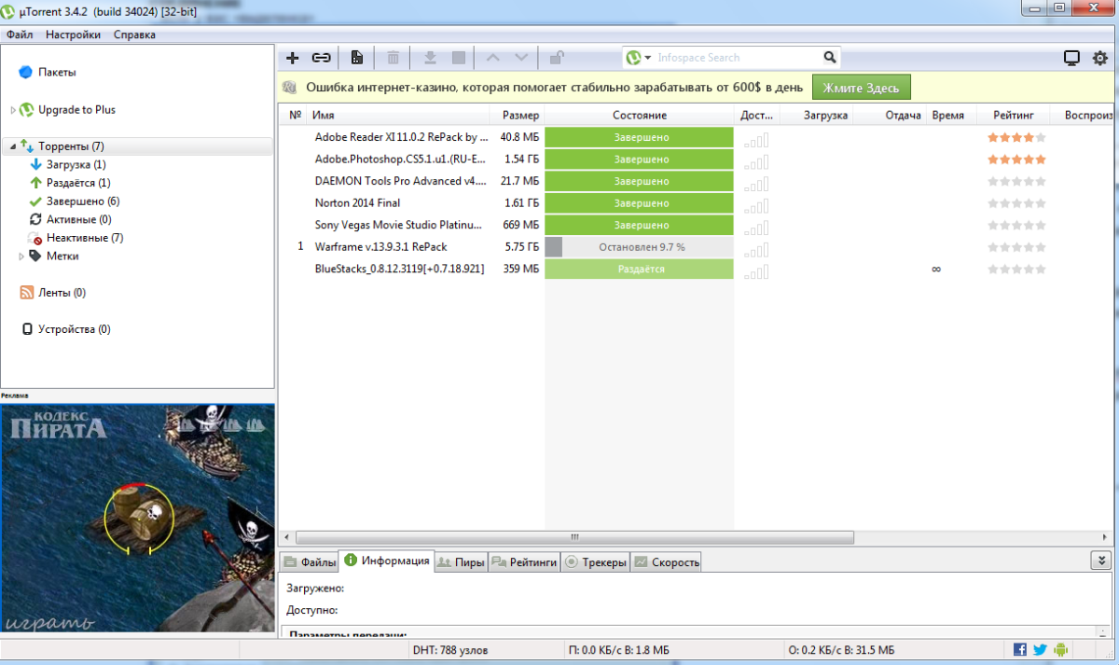Click the Move Queue Up arrow icon
1119x665 pixels.
(x=492, y=57)
